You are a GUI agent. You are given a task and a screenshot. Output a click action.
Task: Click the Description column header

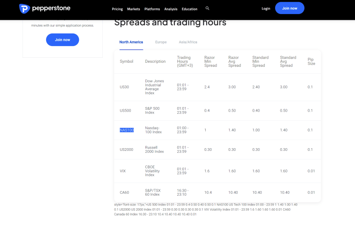tap(155, 61)
